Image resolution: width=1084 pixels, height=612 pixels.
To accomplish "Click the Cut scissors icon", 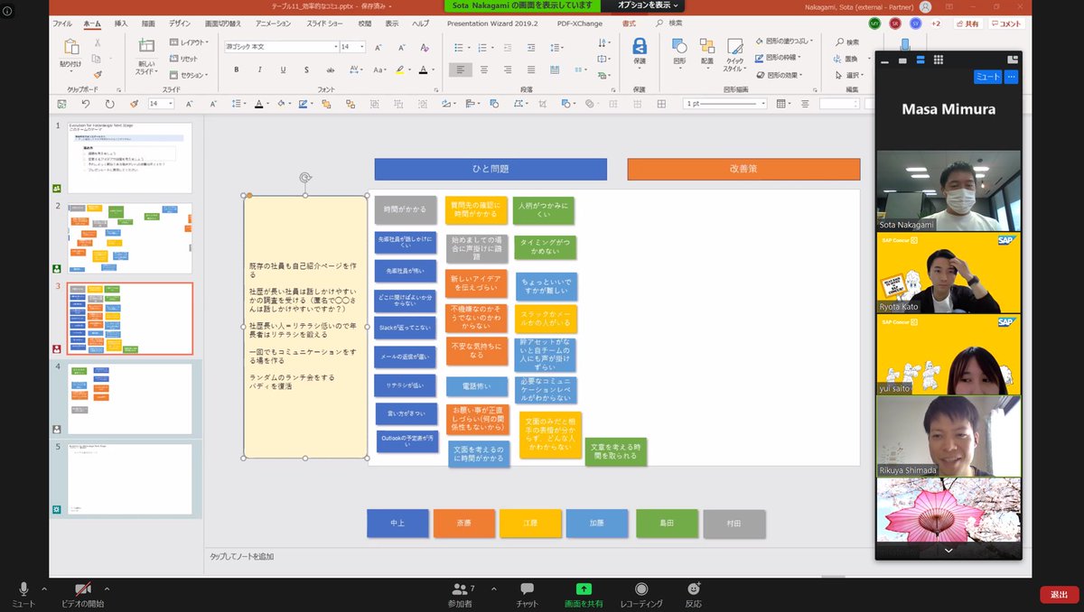I will [x=98, y=42].
